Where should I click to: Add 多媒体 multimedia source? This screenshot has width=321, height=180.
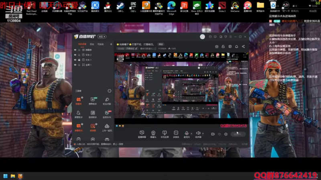tap(176, 134)
